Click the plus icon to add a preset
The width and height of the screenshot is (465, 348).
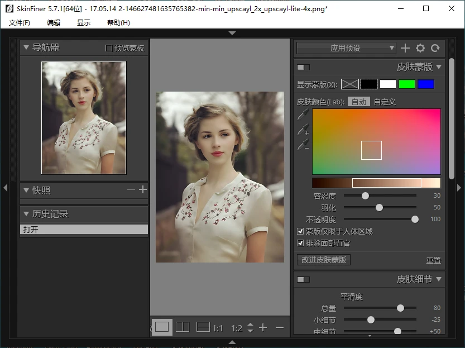pos(405,48)
